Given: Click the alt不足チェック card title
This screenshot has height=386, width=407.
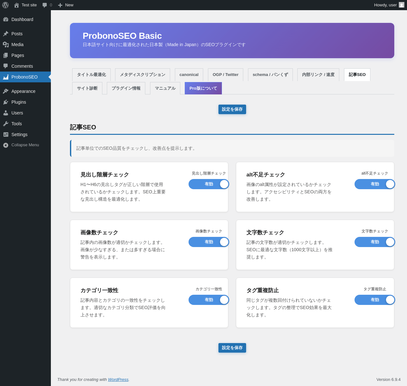Looking at the screenshot, I should (x=266, y=175).
